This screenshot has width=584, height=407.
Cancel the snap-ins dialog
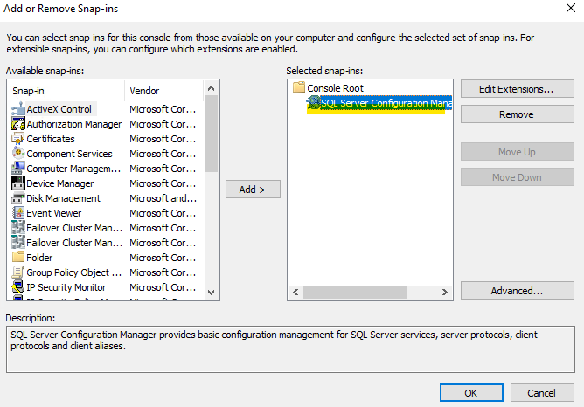(x=541, y=393)
